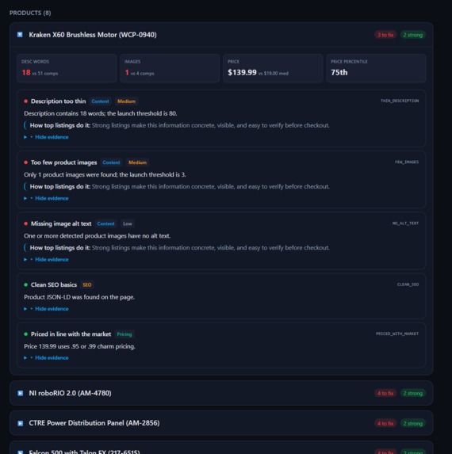Click 'Product JSON-LD was found on the page' text
This screenshot has height=454, width=452.
(79, 297)
